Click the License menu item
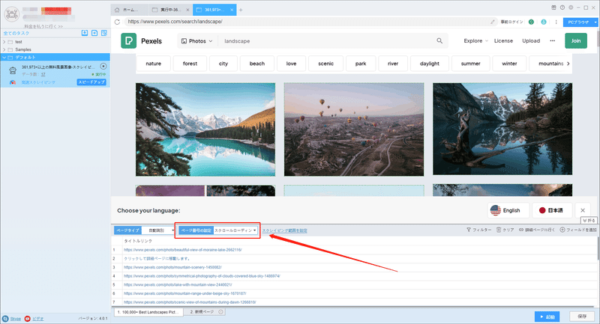Viewport: 600px width, 324px height. tap(503, 41)
